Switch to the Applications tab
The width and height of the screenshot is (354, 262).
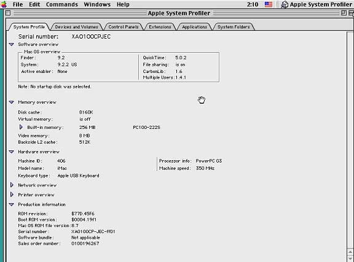(x=194, y=27)
